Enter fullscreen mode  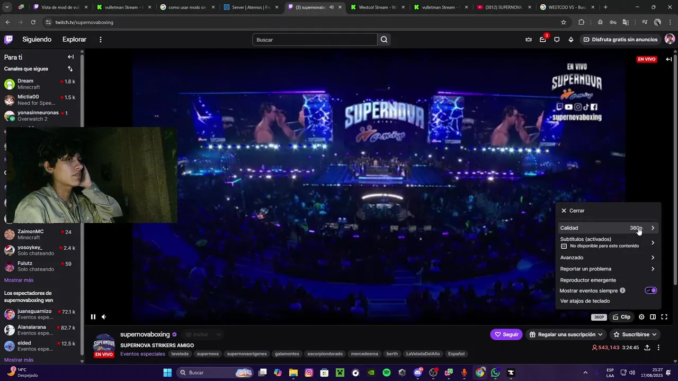pos(664,317)
